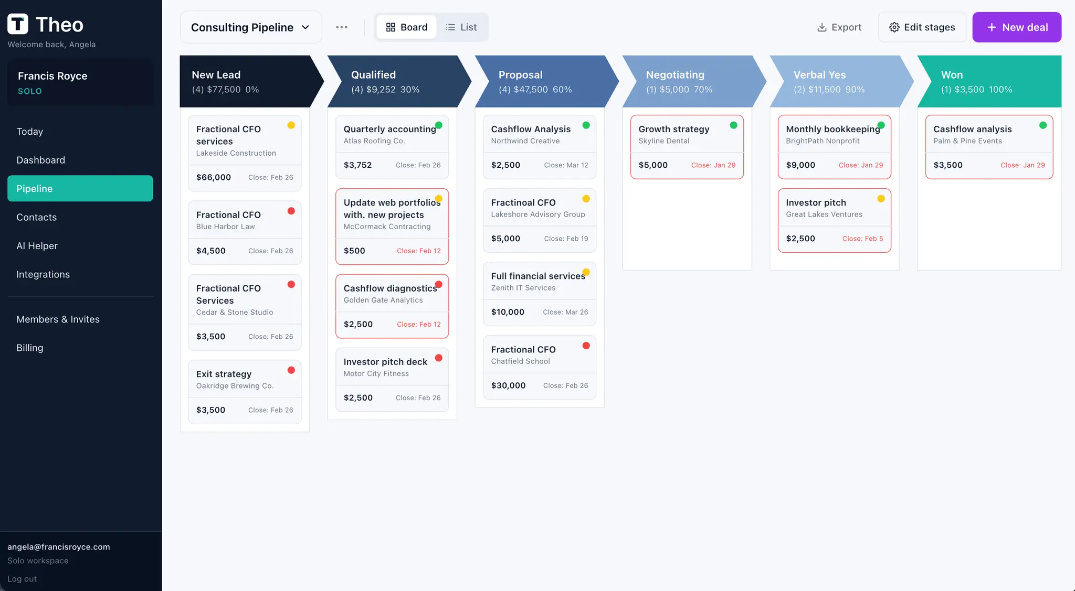Open AI Helper in the sidebar

(80, 245)
